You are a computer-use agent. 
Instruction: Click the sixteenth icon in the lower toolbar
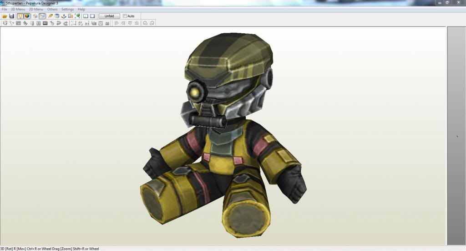coord(107,23)
